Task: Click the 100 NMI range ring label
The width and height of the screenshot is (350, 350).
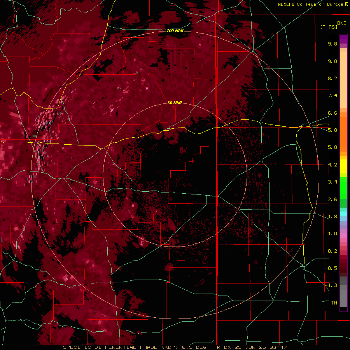Action: point(175,31)
